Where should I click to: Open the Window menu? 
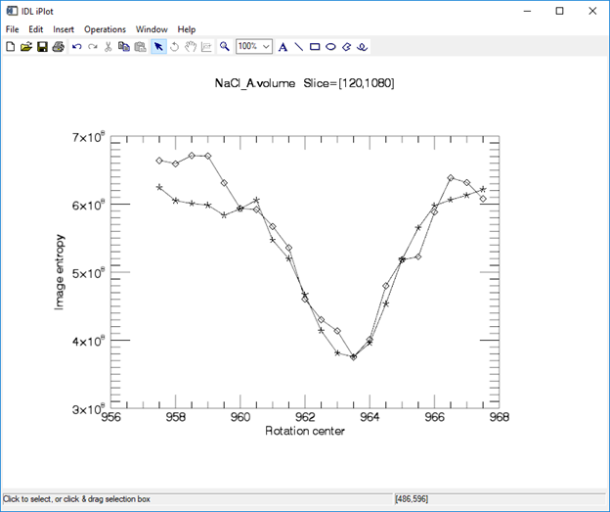click(152, 29)
